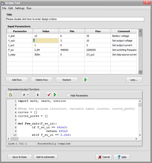Click code line 'import math, cmath, eseries'
The image size is (152, 163).
pos(42,101)
